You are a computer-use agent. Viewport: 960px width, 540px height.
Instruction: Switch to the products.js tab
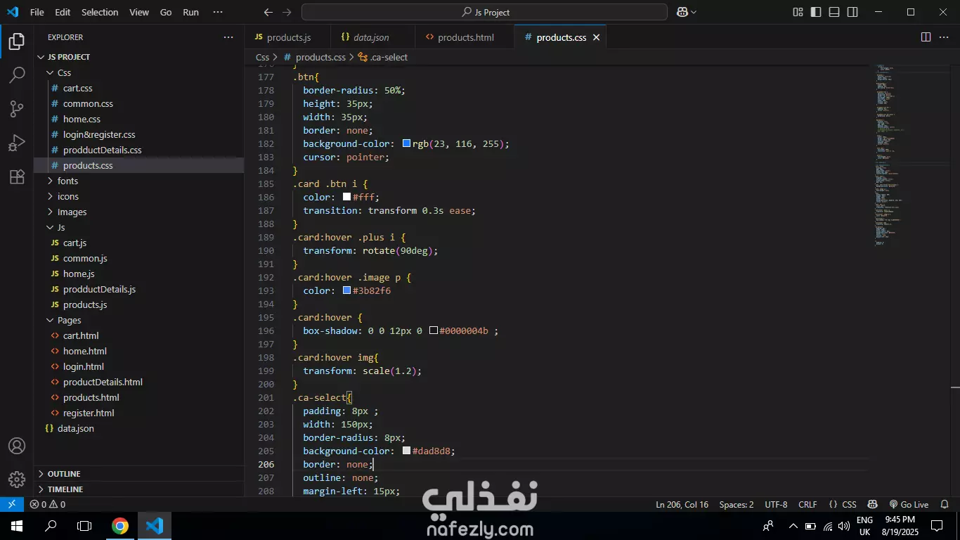point(288,37)
